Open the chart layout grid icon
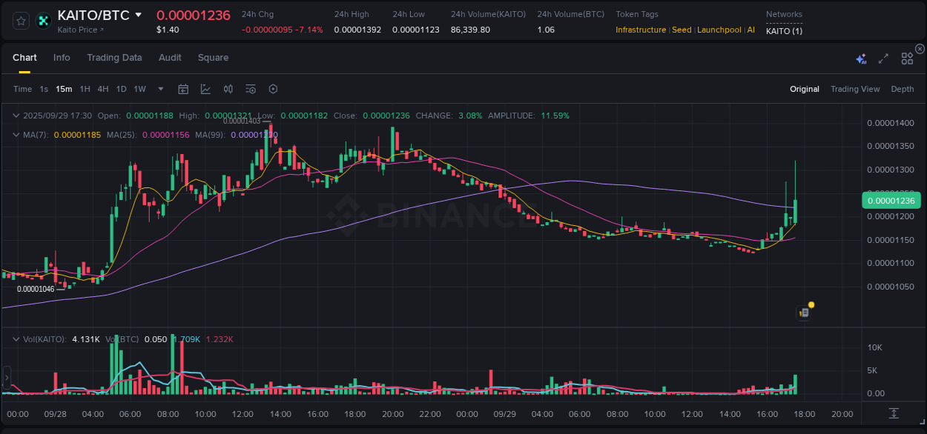The image size is (927, 434). 906,58
